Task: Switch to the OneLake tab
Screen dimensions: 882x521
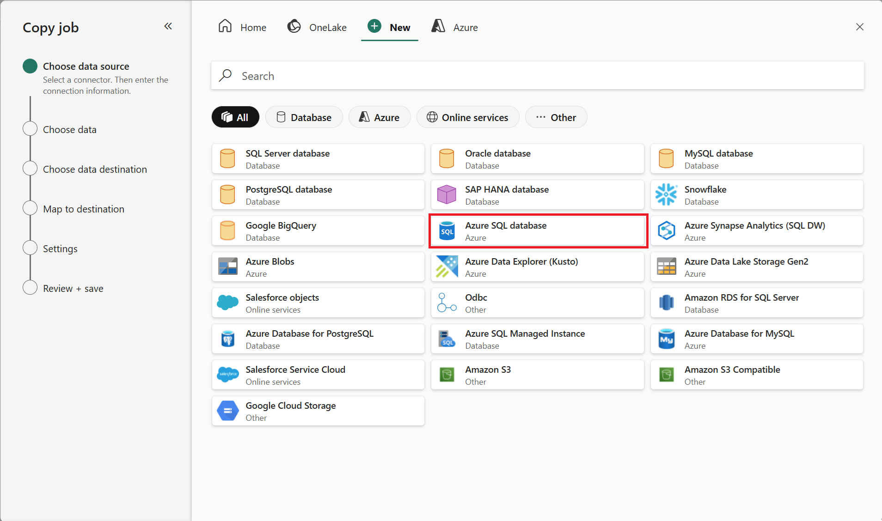Action: tap(317, 27)
